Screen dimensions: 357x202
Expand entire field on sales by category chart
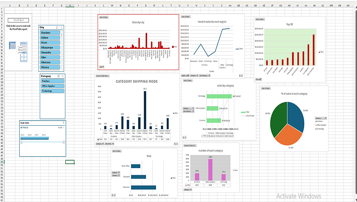183,137
